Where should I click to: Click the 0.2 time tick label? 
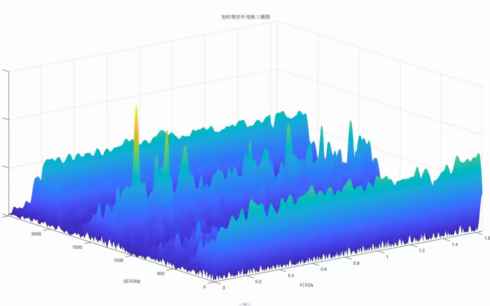coord(258,281)
